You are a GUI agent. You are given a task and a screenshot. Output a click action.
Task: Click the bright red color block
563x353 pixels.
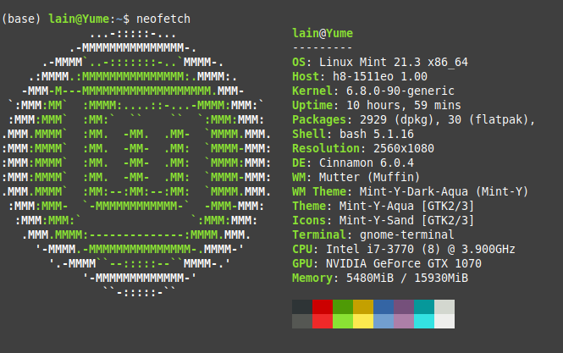coord(323,322)
